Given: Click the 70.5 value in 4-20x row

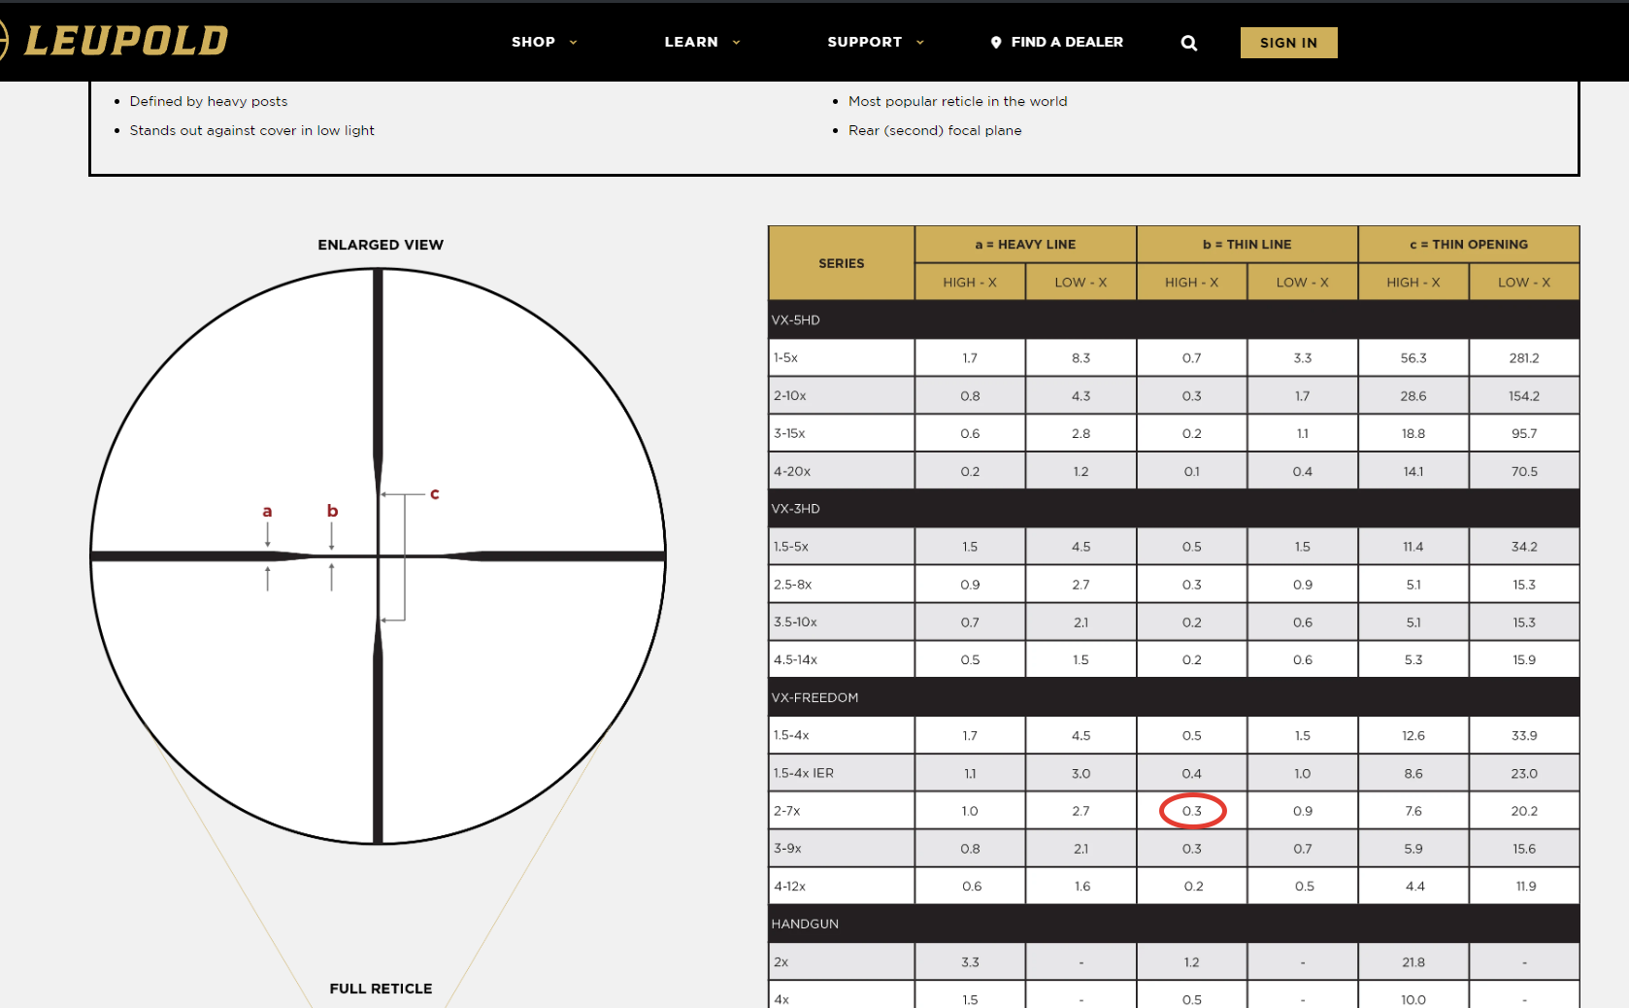Looking at the screenshot, I should pos(1524,471).
